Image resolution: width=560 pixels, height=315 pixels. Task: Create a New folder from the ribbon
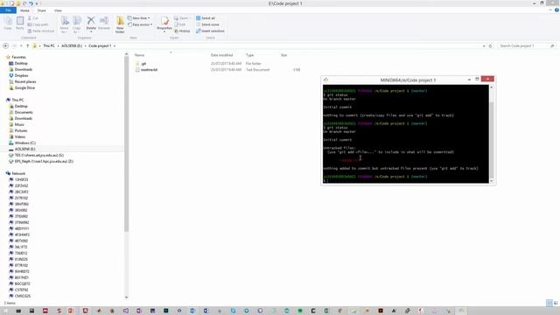(x=120, y=24)
